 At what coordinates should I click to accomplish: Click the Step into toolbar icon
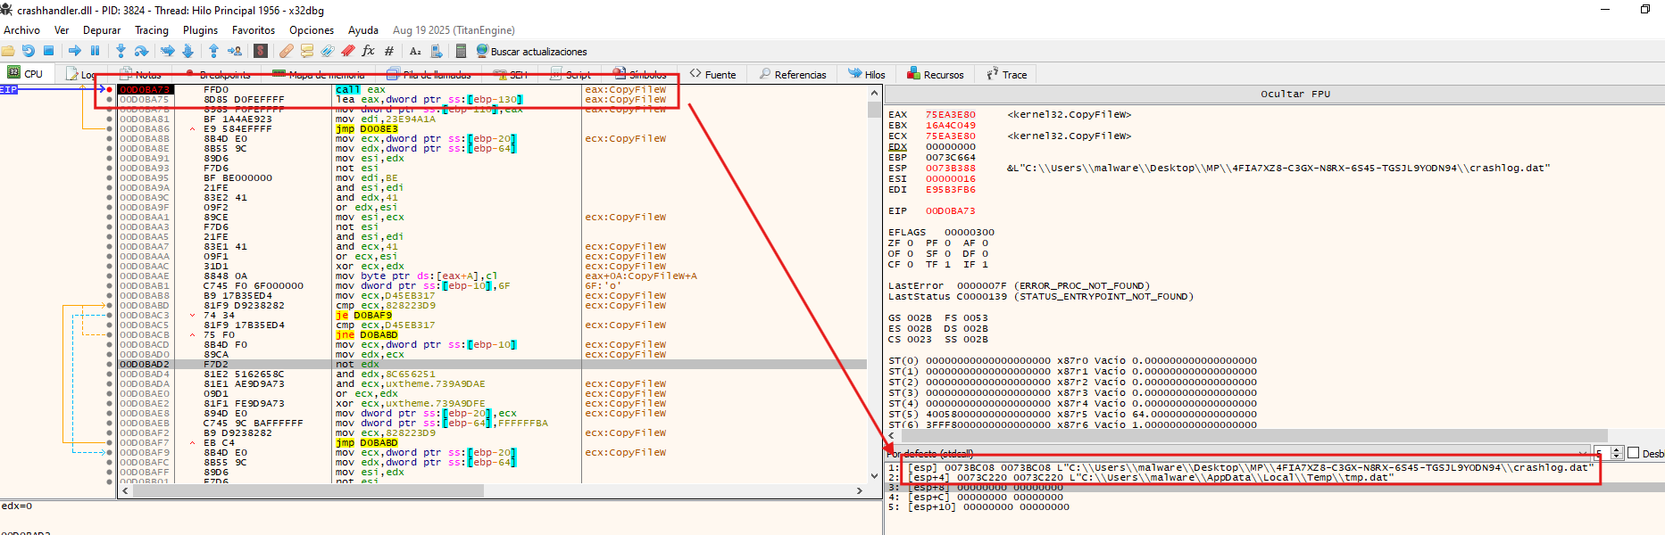(x=121, y=51)
